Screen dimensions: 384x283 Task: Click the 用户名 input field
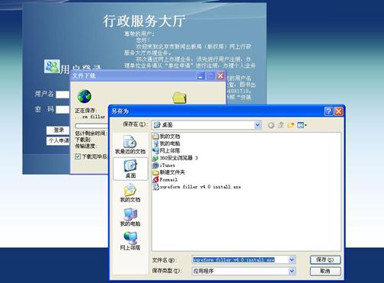coord(62,95)
